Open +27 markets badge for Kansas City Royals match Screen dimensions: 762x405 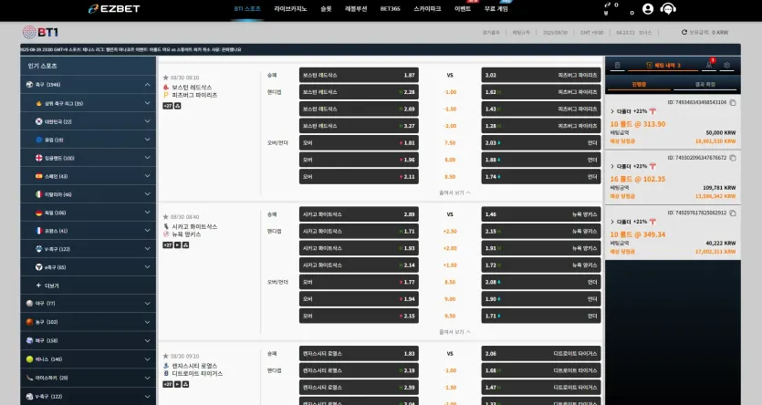[168, 384]
